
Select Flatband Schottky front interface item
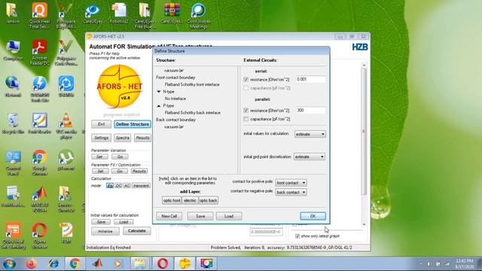point(192,84)
